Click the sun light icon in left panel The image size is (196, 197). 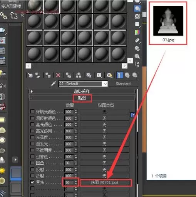[2, 170]
